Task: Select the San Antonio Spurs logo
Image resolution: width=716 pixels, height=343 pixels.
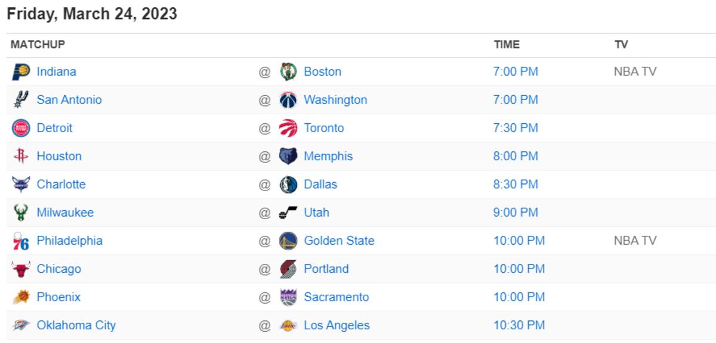Action: click(x=21, y=99)
